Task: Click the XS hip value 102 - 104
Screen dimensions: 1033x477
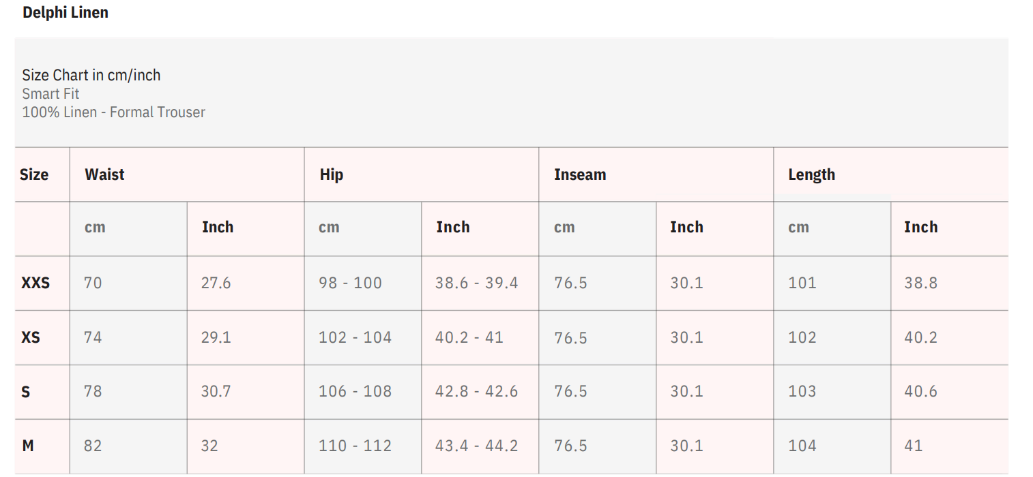Action: click(355, 337)
